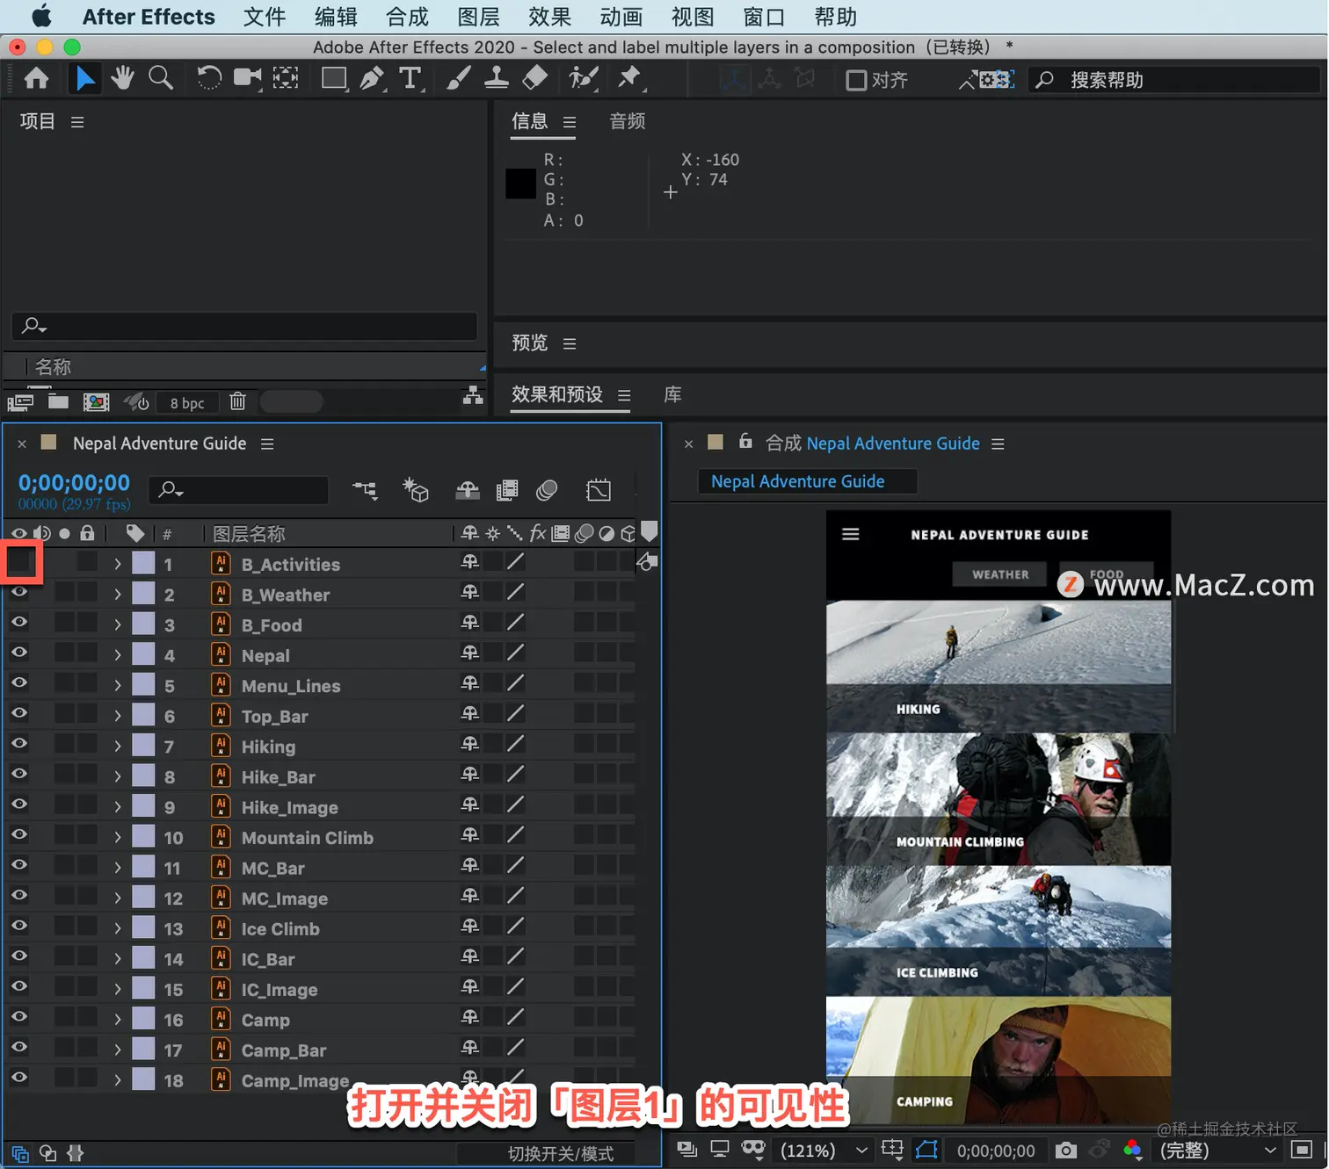Expand the Mountain Climb layer
Screen dimensions: 1329x1169
(x=117, y=838)
